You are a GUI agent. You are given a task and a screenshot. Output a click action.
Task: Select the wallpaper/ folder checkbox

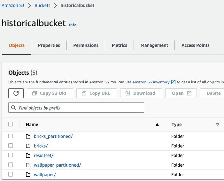11,174
